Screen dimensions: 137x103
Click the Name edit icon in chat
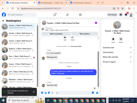(73, 37)
